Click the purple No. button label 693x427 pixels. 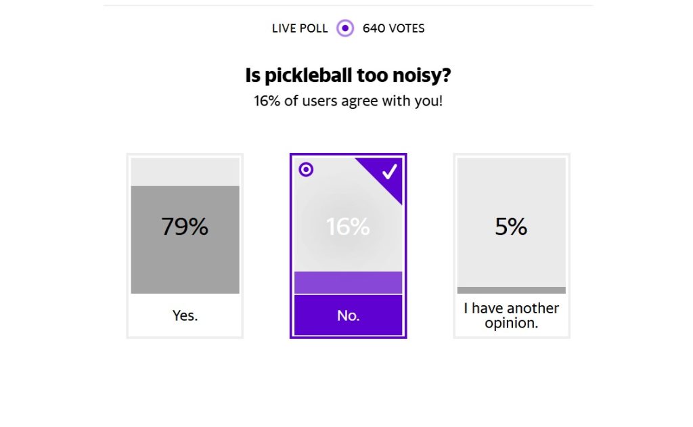(349, 315)
